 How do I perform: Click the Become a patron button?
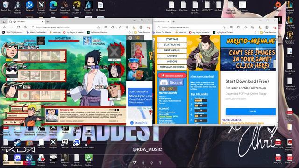[172, 76]
